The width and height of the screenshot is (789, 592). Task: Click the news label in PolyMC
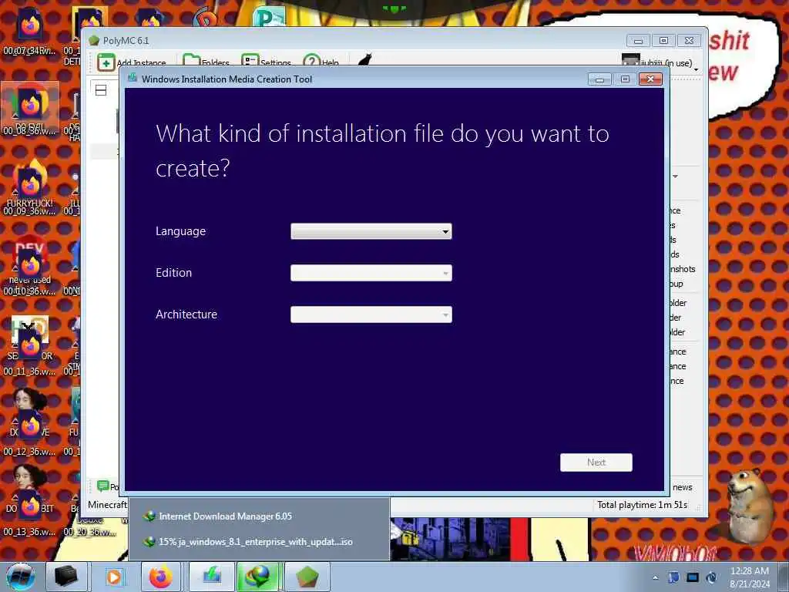coord(683,487)
